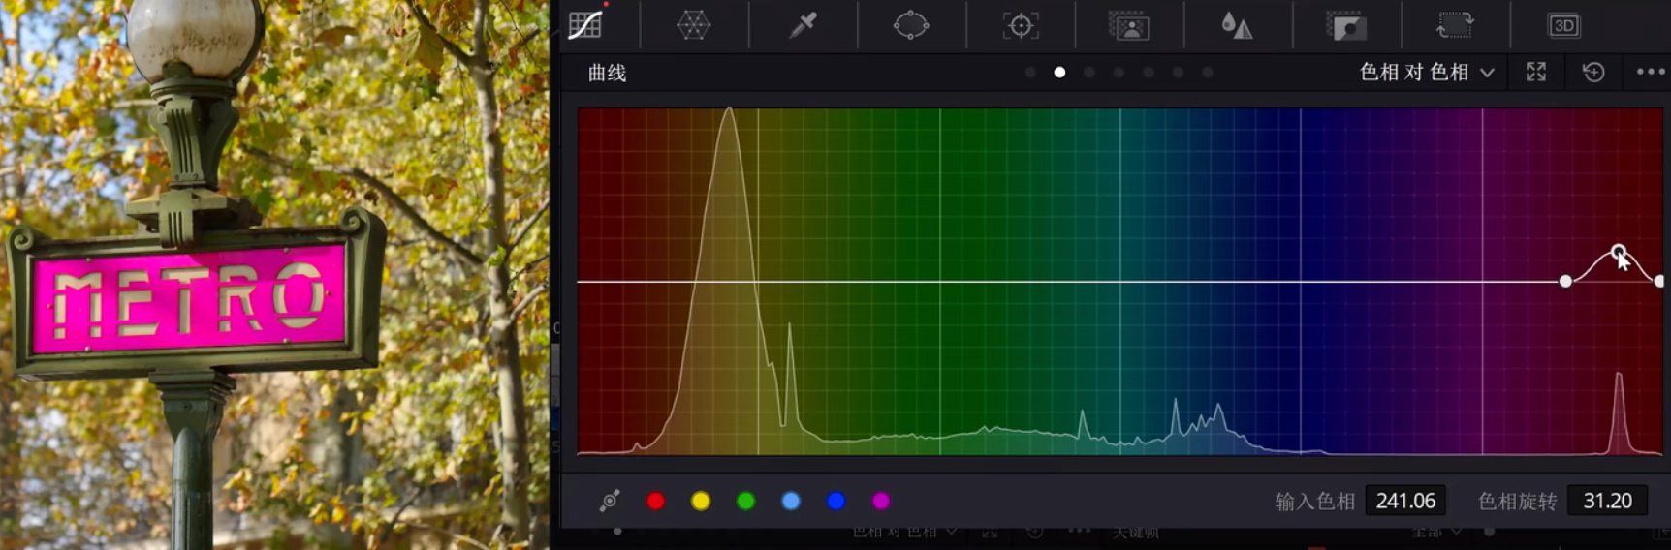The width and height of the screenshot is (1671, 550).
Task: Open the 3D stereoscopic palette
Action: click(1564, 25)
